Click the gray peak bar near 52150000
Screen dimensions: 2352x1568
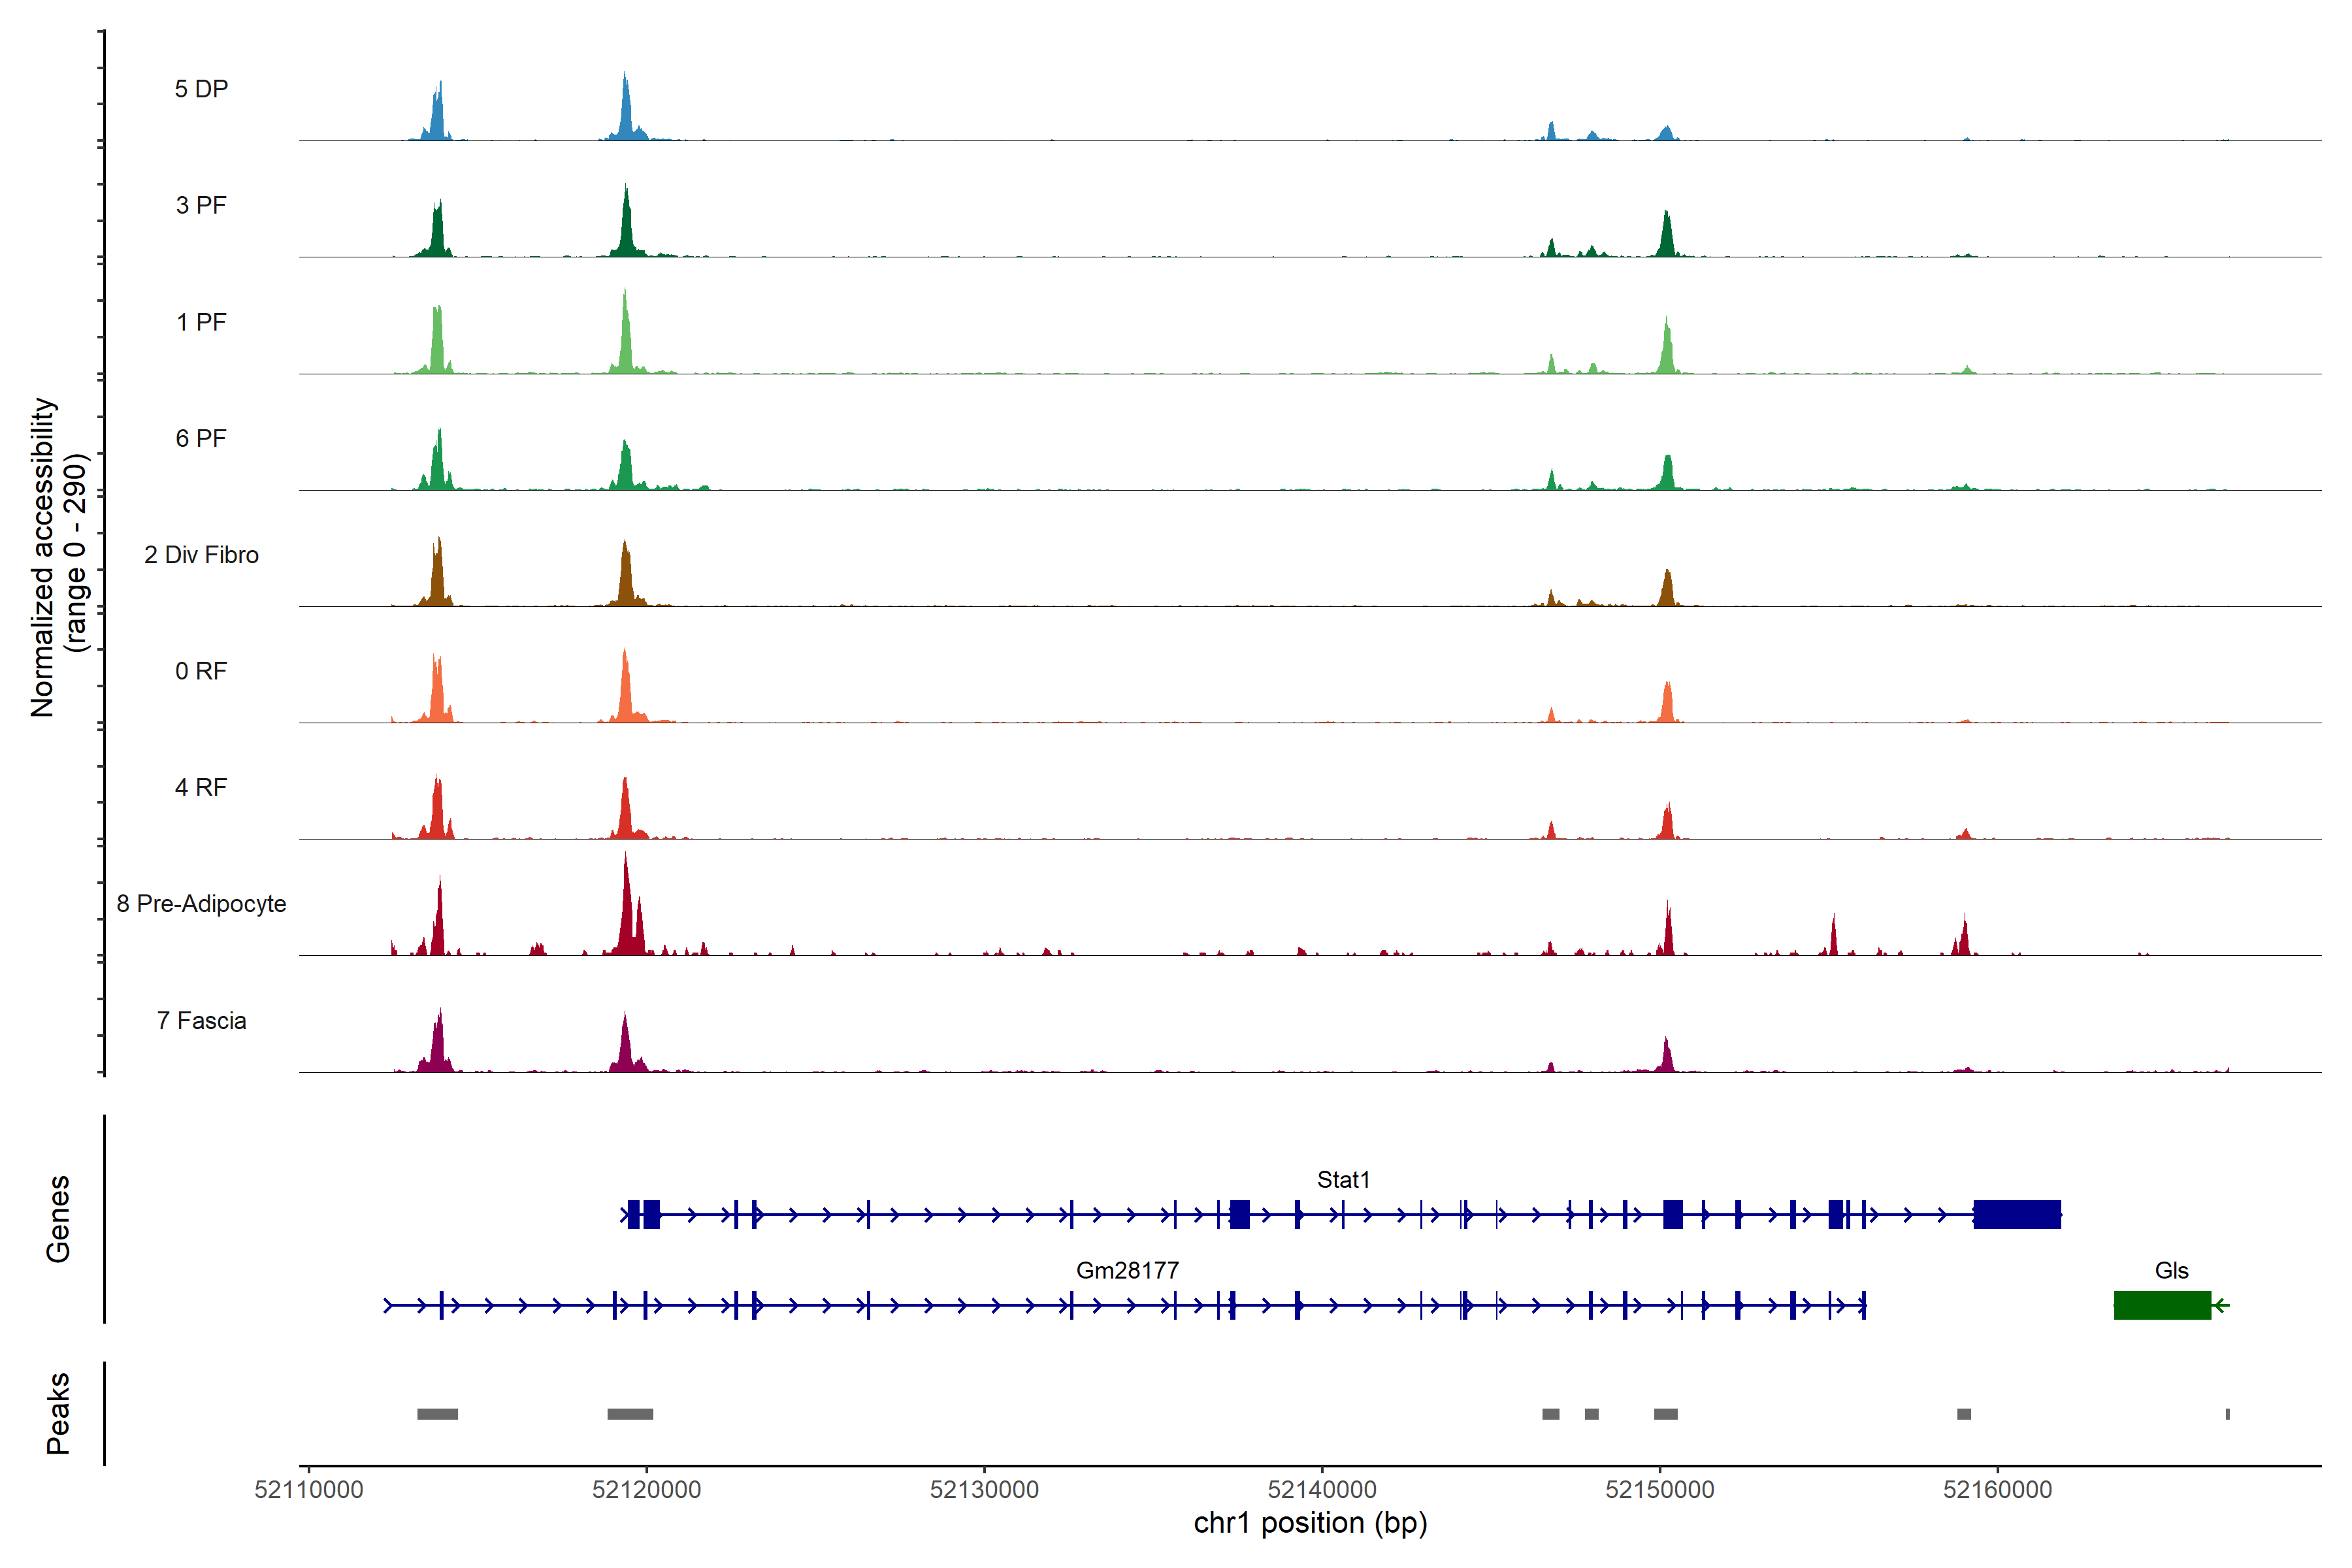pyautogui.click(x=1665, y=1413)
